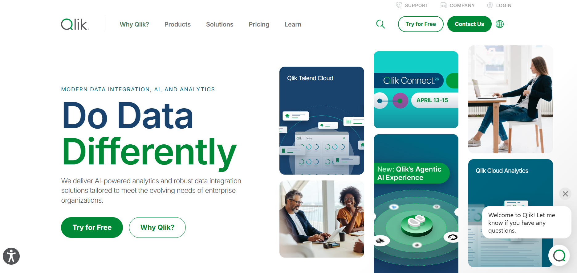Open the globe language selector
577x273 pixels.
pyautogui.click(x=500, y=24)
